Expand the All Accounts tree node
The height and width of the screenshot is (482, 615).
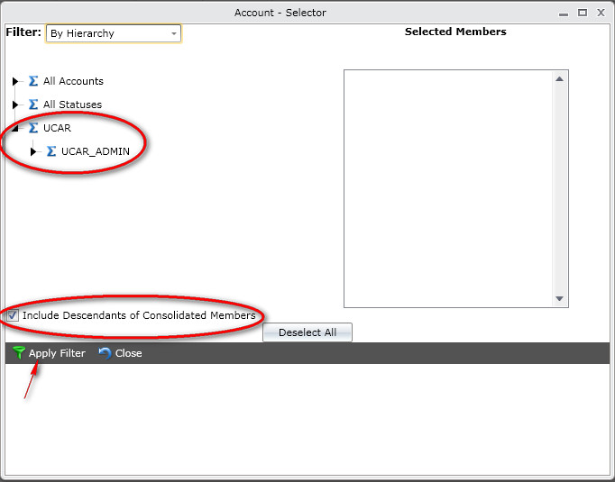point(15,81)
